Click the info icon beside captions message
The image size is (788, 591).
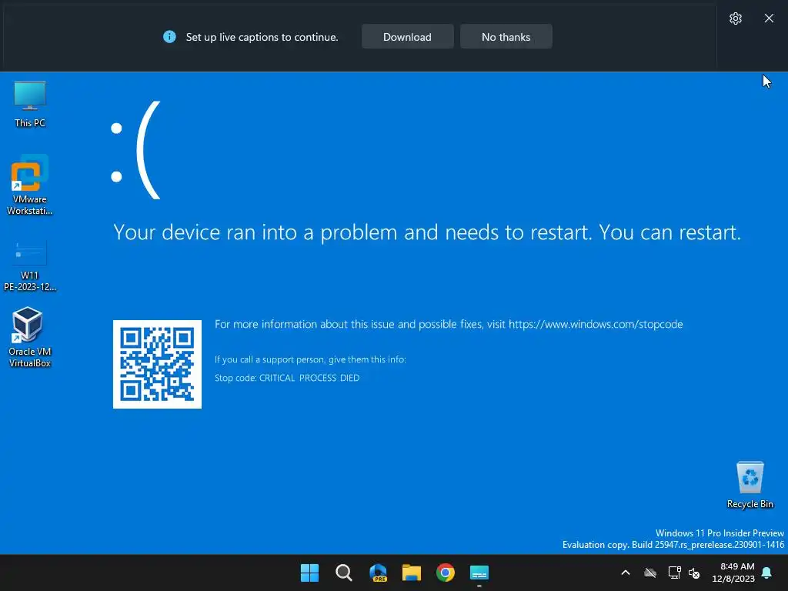[x=169, y=37]
